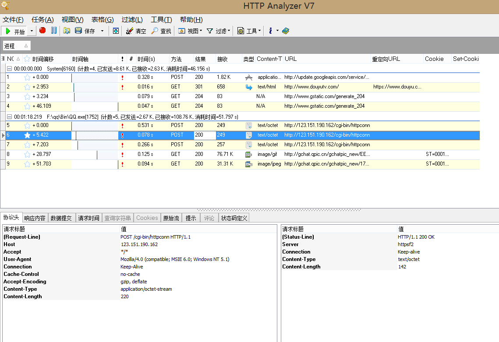
Task: Open the dropdown arrow next to 保存
Action: [x=102, y=31]
